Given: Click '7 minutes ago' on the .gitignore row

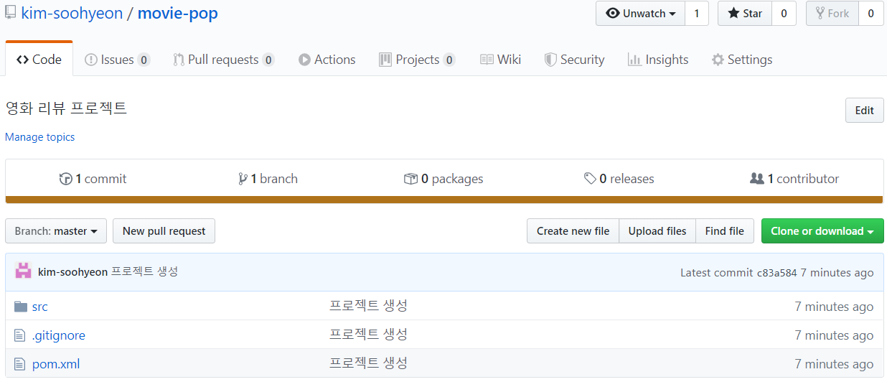Looking at the screenshot, I should [834, 335].
